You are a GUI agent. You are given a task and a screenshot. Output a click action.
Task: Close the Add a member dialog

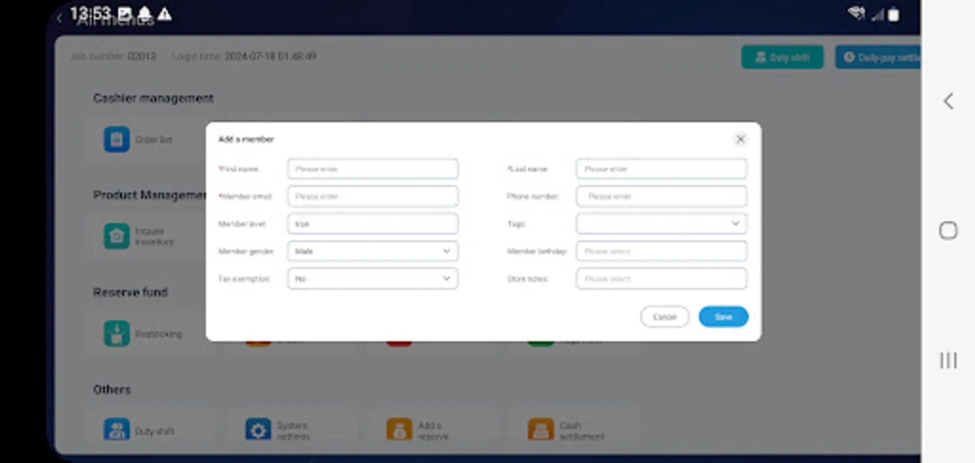tap(741, 139)
